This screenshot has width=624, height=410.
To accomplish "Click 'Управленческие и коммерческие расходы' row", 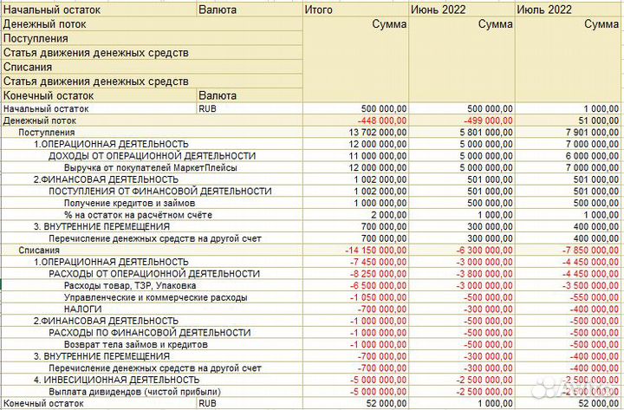I will pyautogui.click(x=312, y=297).
